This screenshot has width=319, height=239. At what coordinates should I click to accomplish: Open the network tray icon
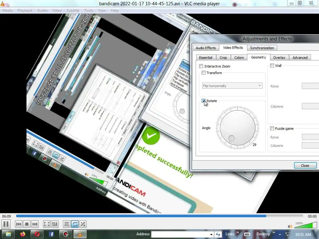[288, 234]
